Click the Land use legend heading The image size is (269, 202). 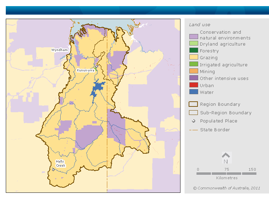click(200, 25)
